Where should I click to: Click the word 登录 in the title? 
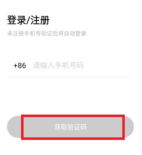coord(16,20)
